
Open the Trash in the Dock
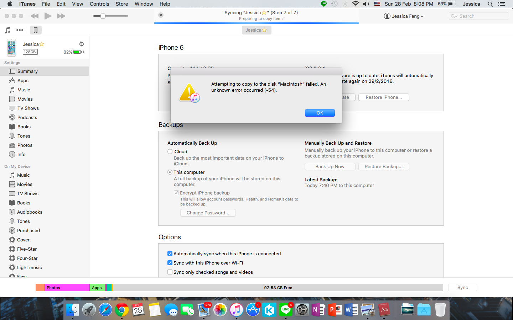click(x=440, y=310)
